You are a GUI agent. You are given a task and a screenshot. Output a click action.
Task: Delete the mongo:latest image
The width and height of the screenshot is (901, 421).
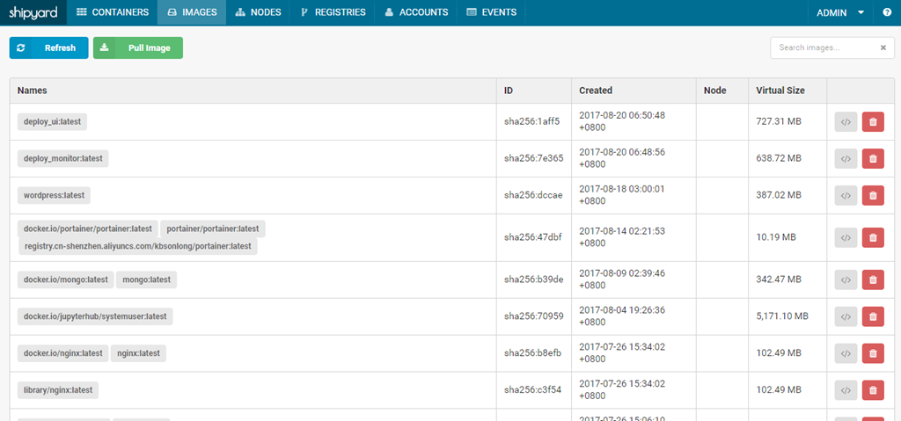pyautogui.click(x=873, y=279)
